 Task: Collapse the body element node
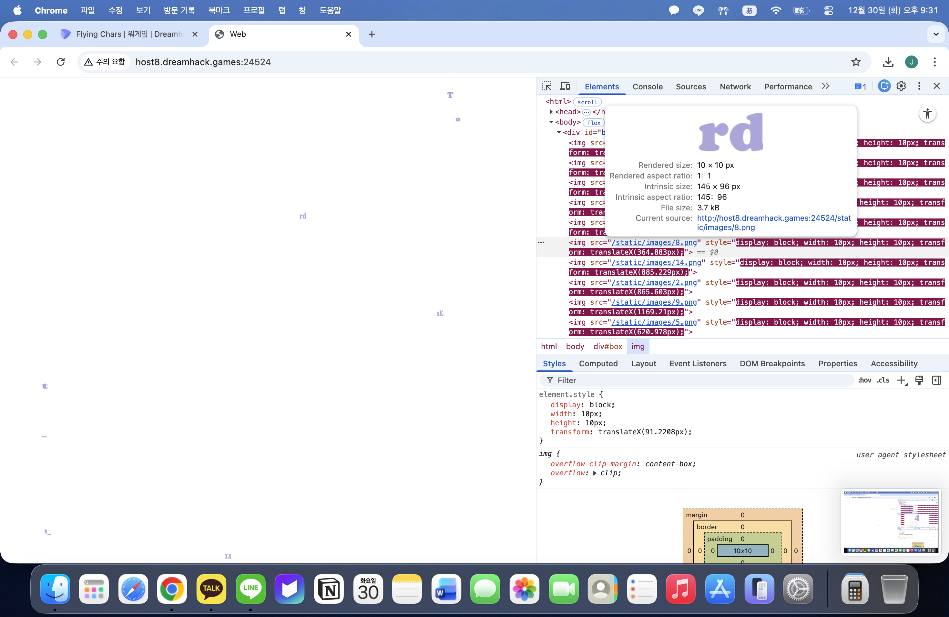(551, 122)
